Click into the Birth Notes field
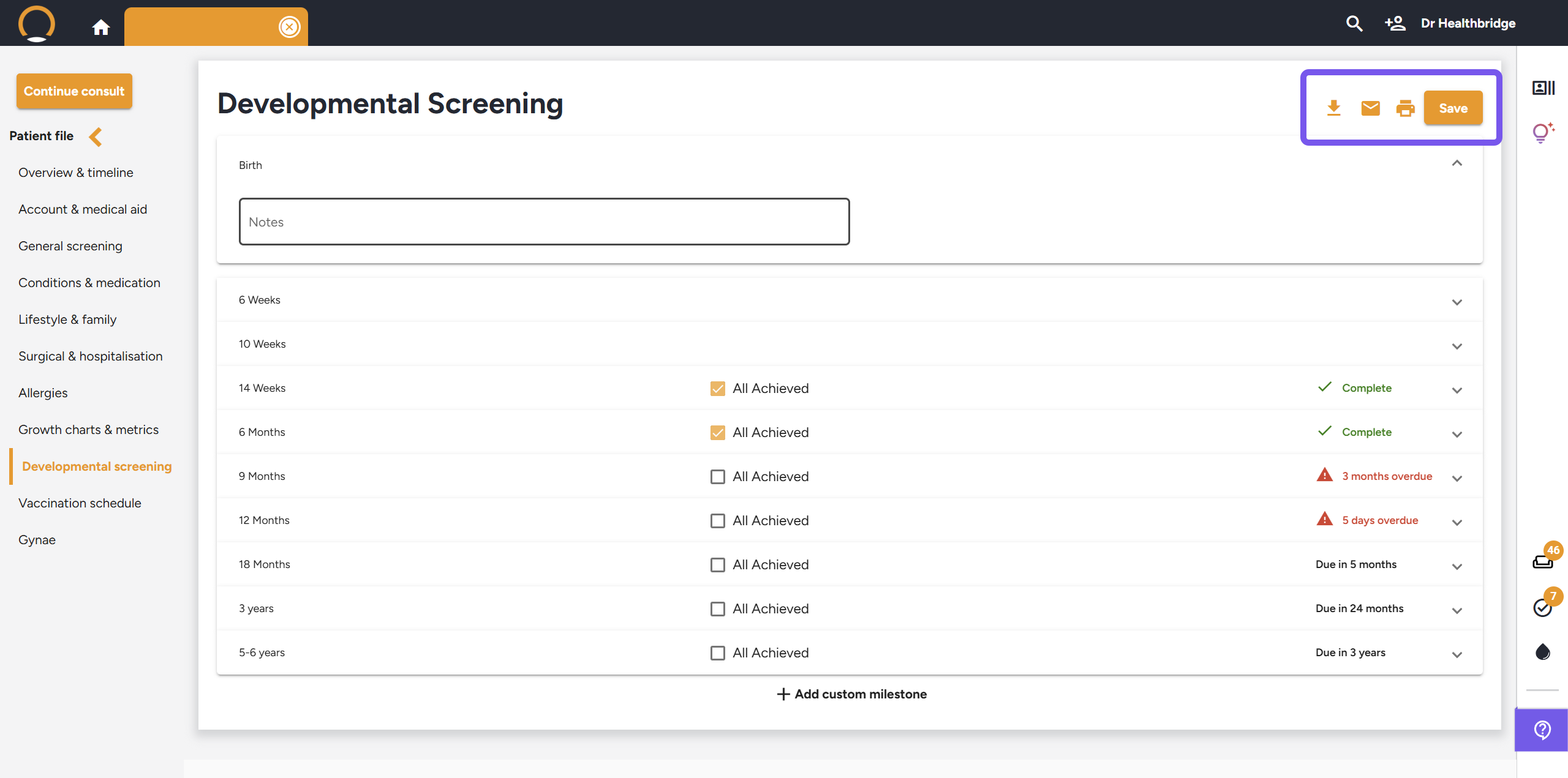 tap(544, 222)
